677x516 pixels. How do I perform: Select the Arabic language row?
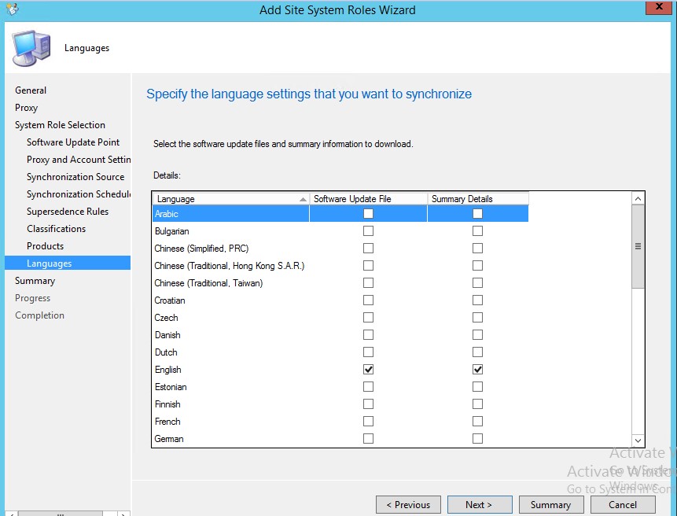[230, 214]
